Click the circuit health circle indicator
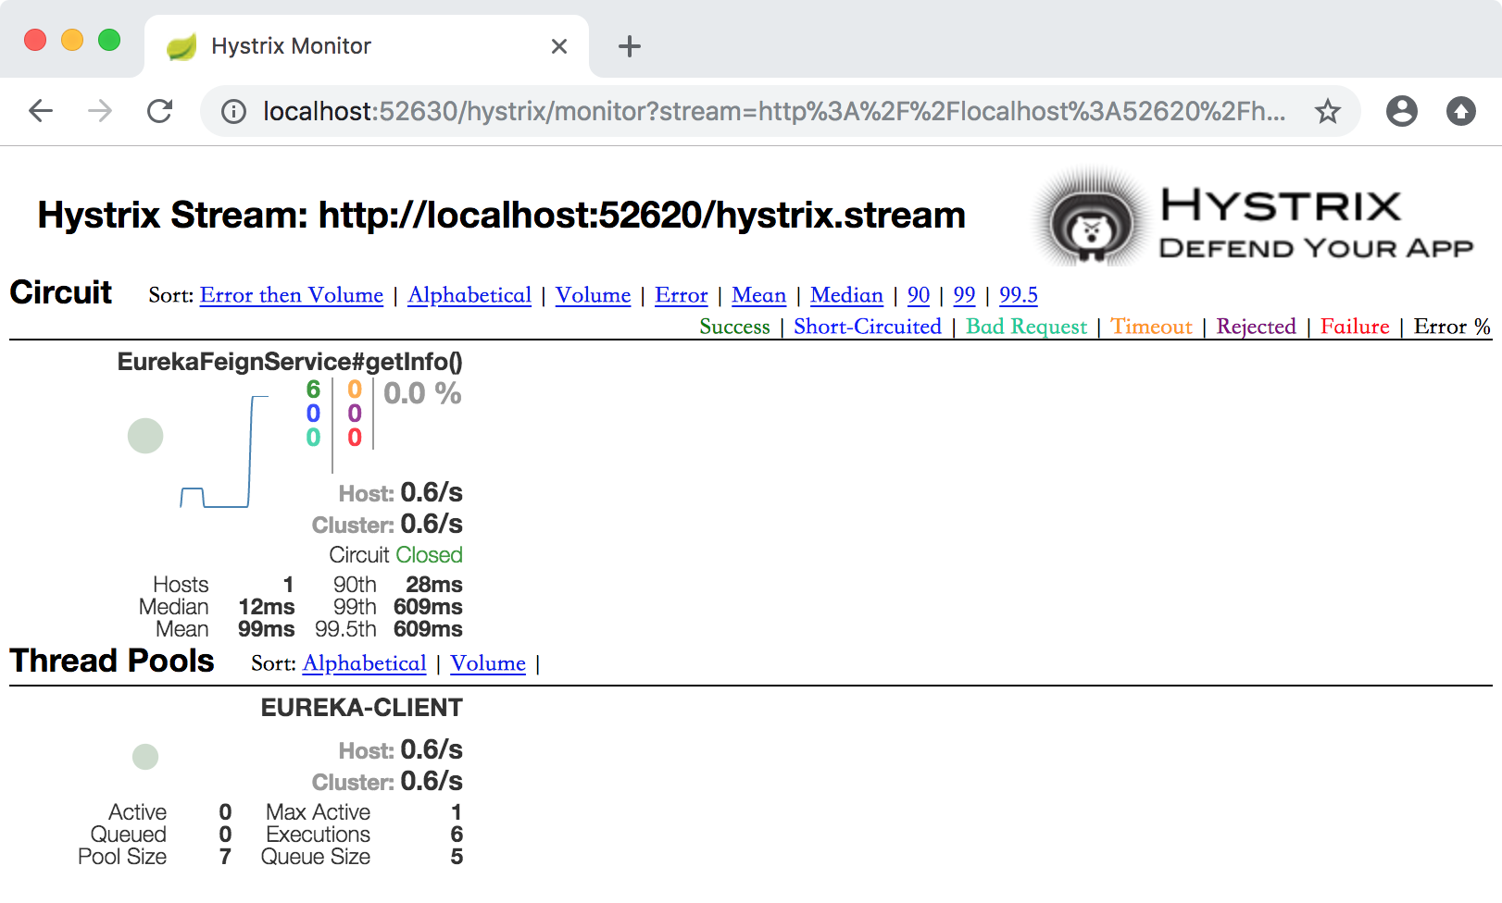Screen dimensions: 1502x903 [145, 436]
